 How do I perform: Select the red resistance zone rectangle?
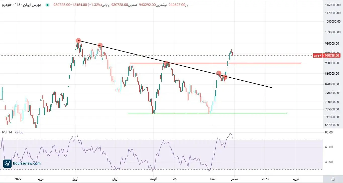(215, 63)
